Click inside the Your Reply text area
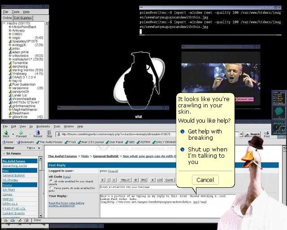This screenshot has height=230, width=287. click(x=167, y=206)
